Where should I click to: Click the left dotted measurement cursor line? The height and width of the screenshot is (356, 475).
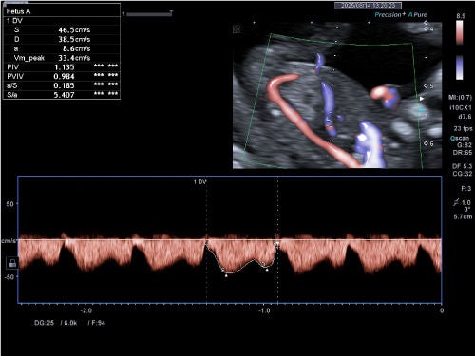207,240
